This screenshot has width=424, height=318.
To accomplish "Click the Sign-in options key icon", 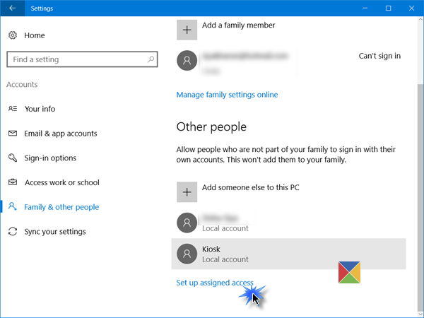I will pyautogui.click(x=13, y=158).
